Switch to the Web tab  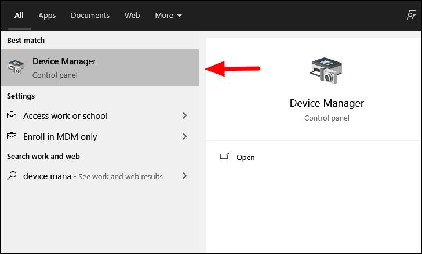132,15
